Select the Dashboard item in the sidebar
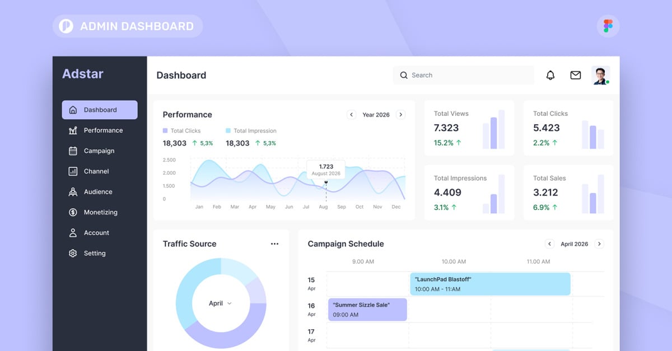This screenshot has height=351, width=672. click(x=99, y=110)
